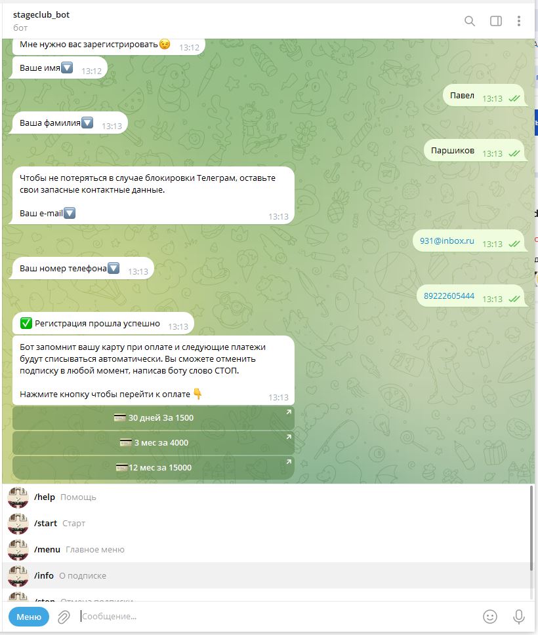This screenshot has height=635, width=538.
Task: Open chat search with magnifier icon
Action: pyautogui.click(x=470, y=21)
